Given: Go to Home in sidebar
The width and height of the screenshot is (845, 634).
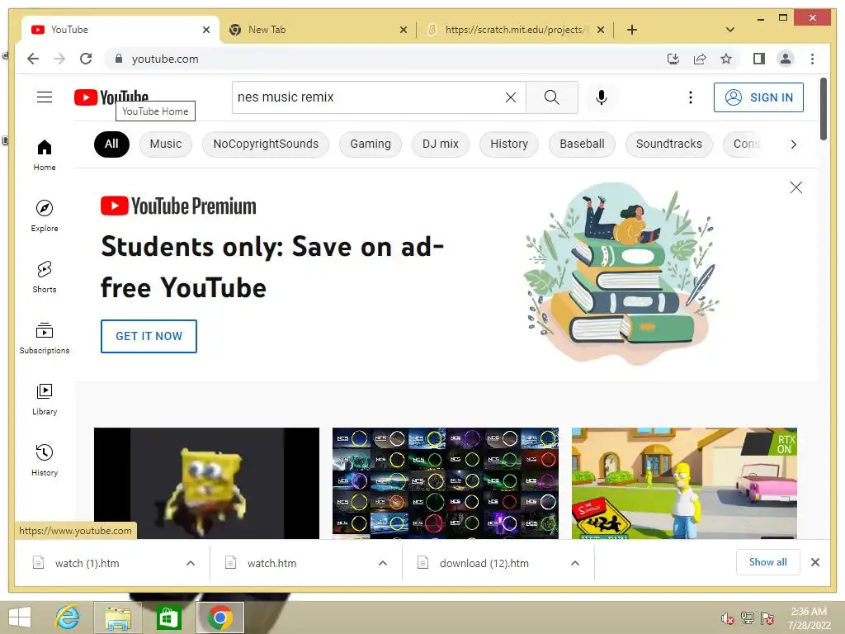Looking at the screenshot, I should [45, 154].
